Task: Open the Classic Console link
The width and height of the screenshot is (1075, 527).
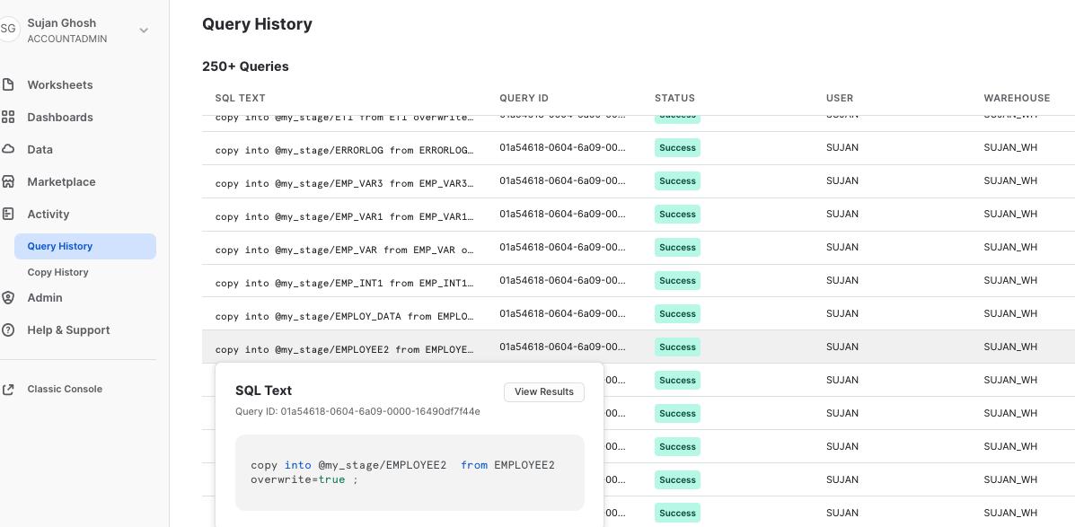Action: pos(65,389)
